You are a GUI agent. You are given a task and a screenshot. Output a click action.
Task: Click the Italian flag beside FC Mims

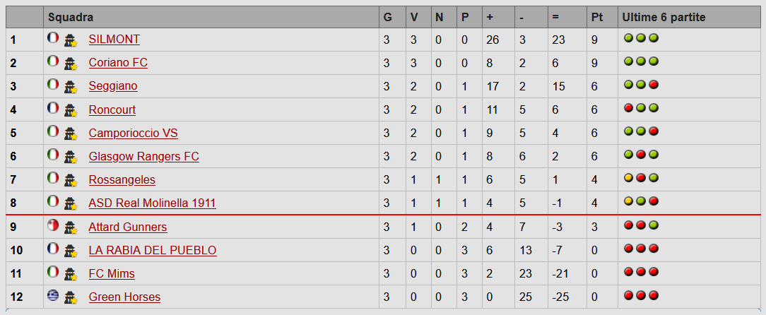[x=52, y=273]
